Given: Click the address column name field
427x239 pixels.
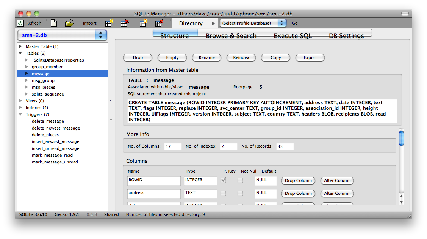Looking at the screenshot, I should coord(154,193).
